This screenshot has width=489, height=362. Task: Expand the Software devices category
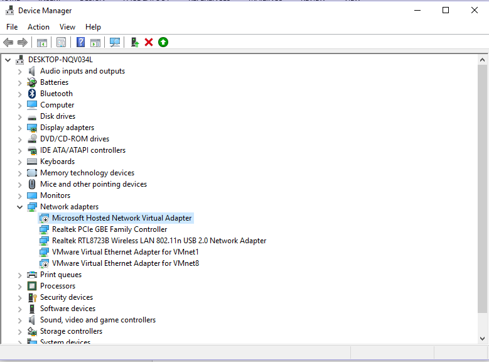[19, 309]
